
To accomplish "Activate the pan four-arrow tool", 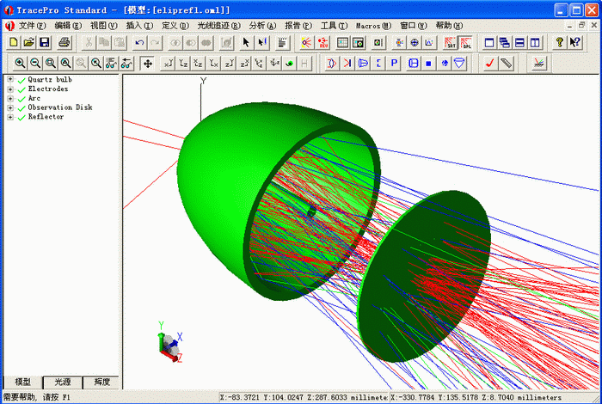I will 148,64.
